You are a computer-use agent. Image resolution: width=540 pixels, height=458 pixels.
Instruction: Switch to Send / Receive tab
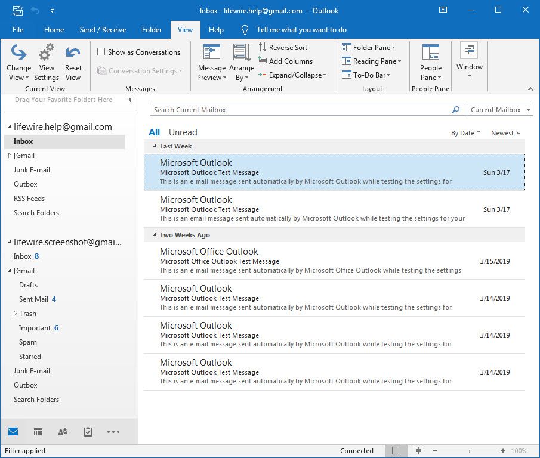click(x=103, y=30)
